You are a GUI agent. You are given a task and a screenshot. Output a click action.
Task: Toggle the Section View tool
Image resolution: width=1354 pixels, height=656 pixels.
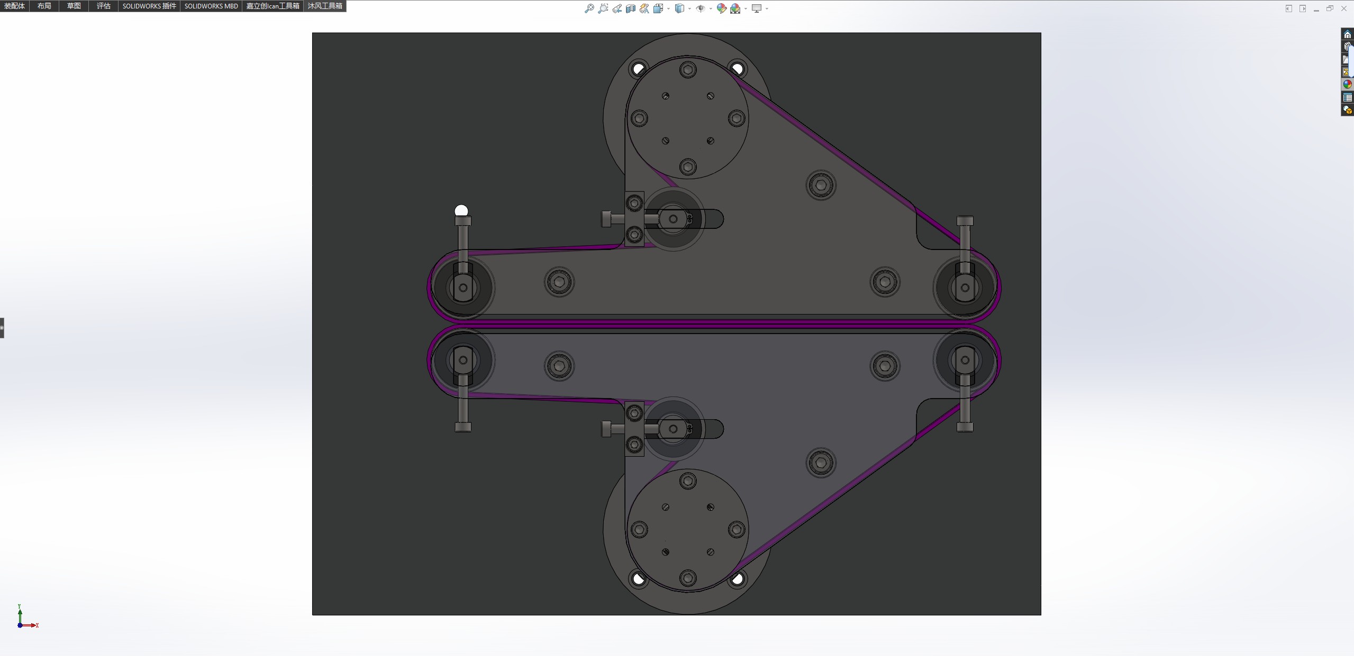point(631,8)
